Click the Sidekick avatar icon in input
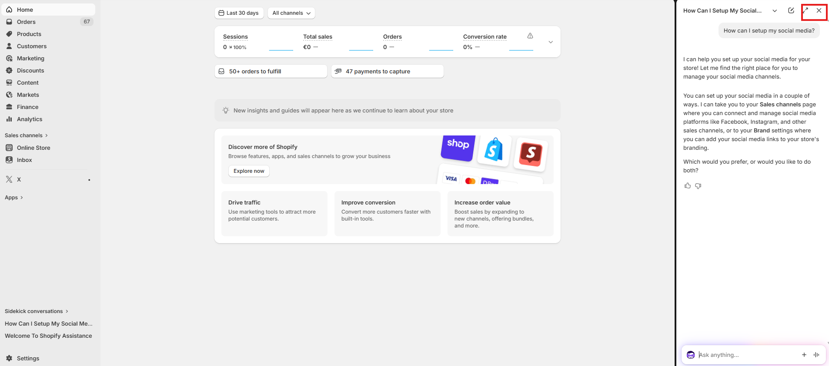The width and height of the screenshot is (829, 366). [x=691, y=355]
